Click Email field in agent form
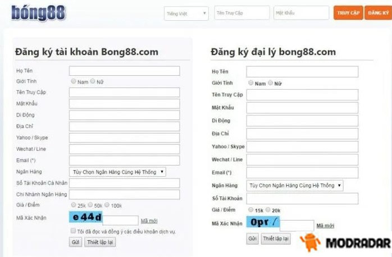Image resolution: width=392 pixels, height=257 pixels. pos(302,173)
